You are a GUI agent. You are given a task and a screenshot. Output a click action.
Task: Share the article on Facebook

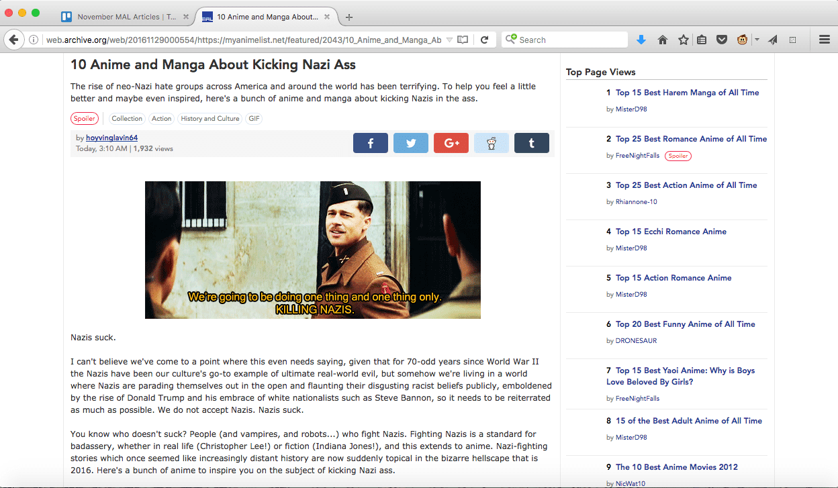pyautogui.click(x=370, y=143)
